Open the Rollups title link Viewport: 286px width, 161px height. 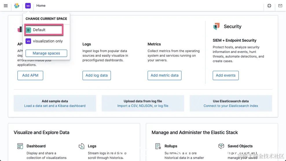[171, 146]
